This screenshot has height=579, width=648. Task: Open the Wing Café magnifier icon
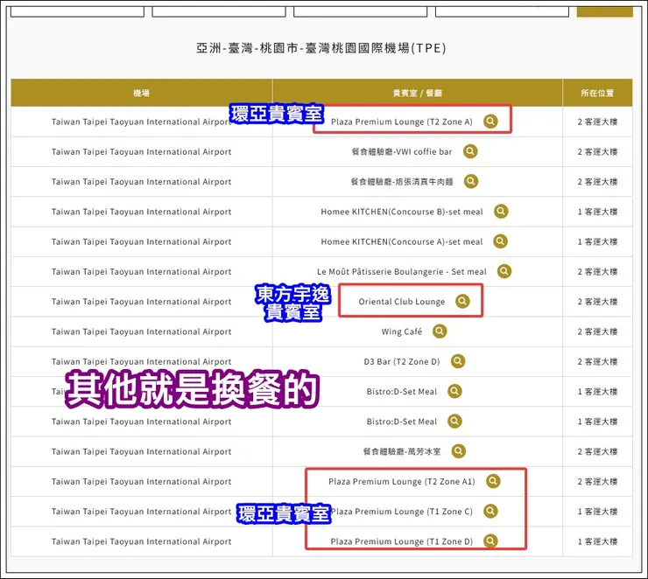440,331
